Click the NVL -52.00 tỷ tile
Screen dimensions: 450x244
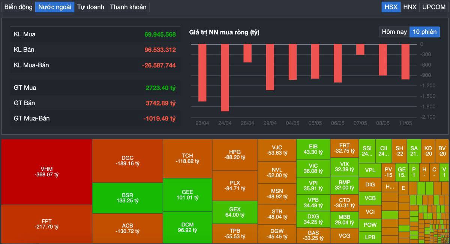tap(277, 173)
